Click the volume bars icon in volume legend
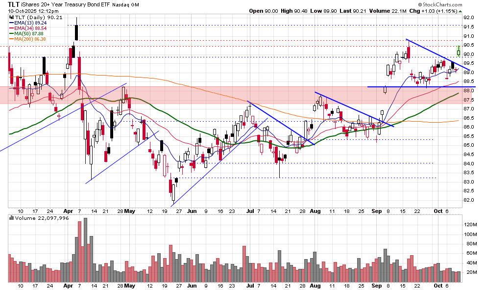 click(11, 218)
